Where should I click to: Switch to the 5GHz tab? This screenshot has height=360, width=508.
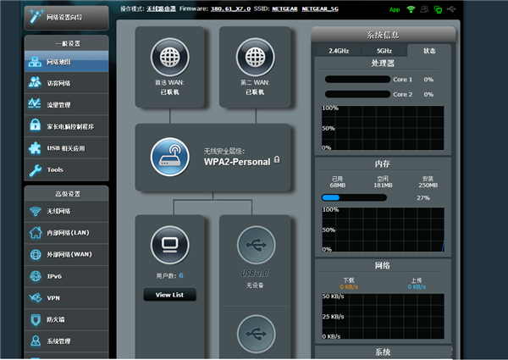point(384,51)
